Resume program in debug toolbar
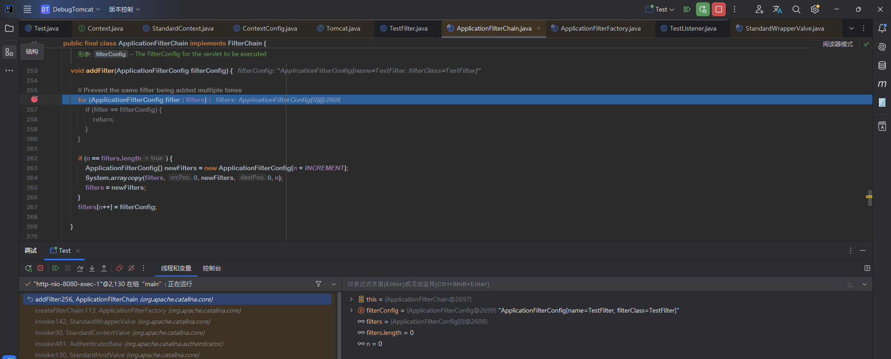 pyautogui.click(x=56, y=268)
